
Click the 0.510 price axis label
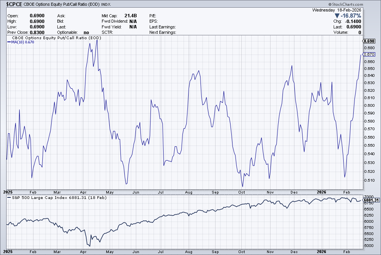[369, 180]
